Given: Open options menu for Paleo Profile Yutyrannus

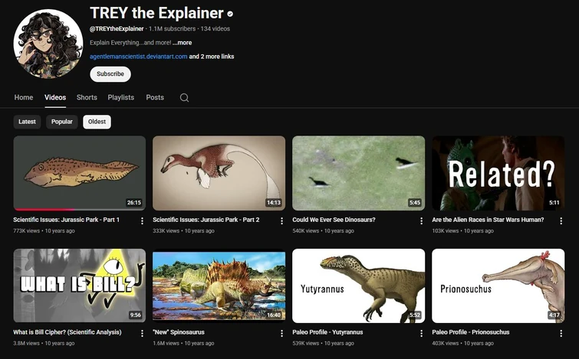Looking at the screenshot, I should [421, 333].
